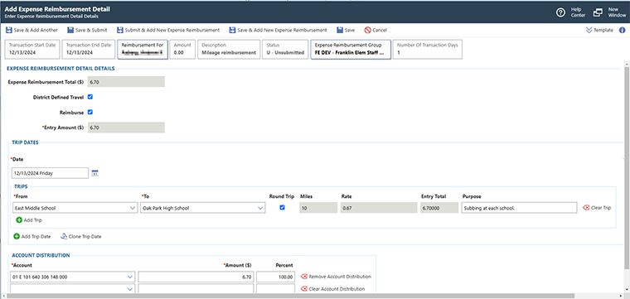Click the Amount field showing 6.70
Viewport: 630px width, 299px height.
tap(196, 277)
